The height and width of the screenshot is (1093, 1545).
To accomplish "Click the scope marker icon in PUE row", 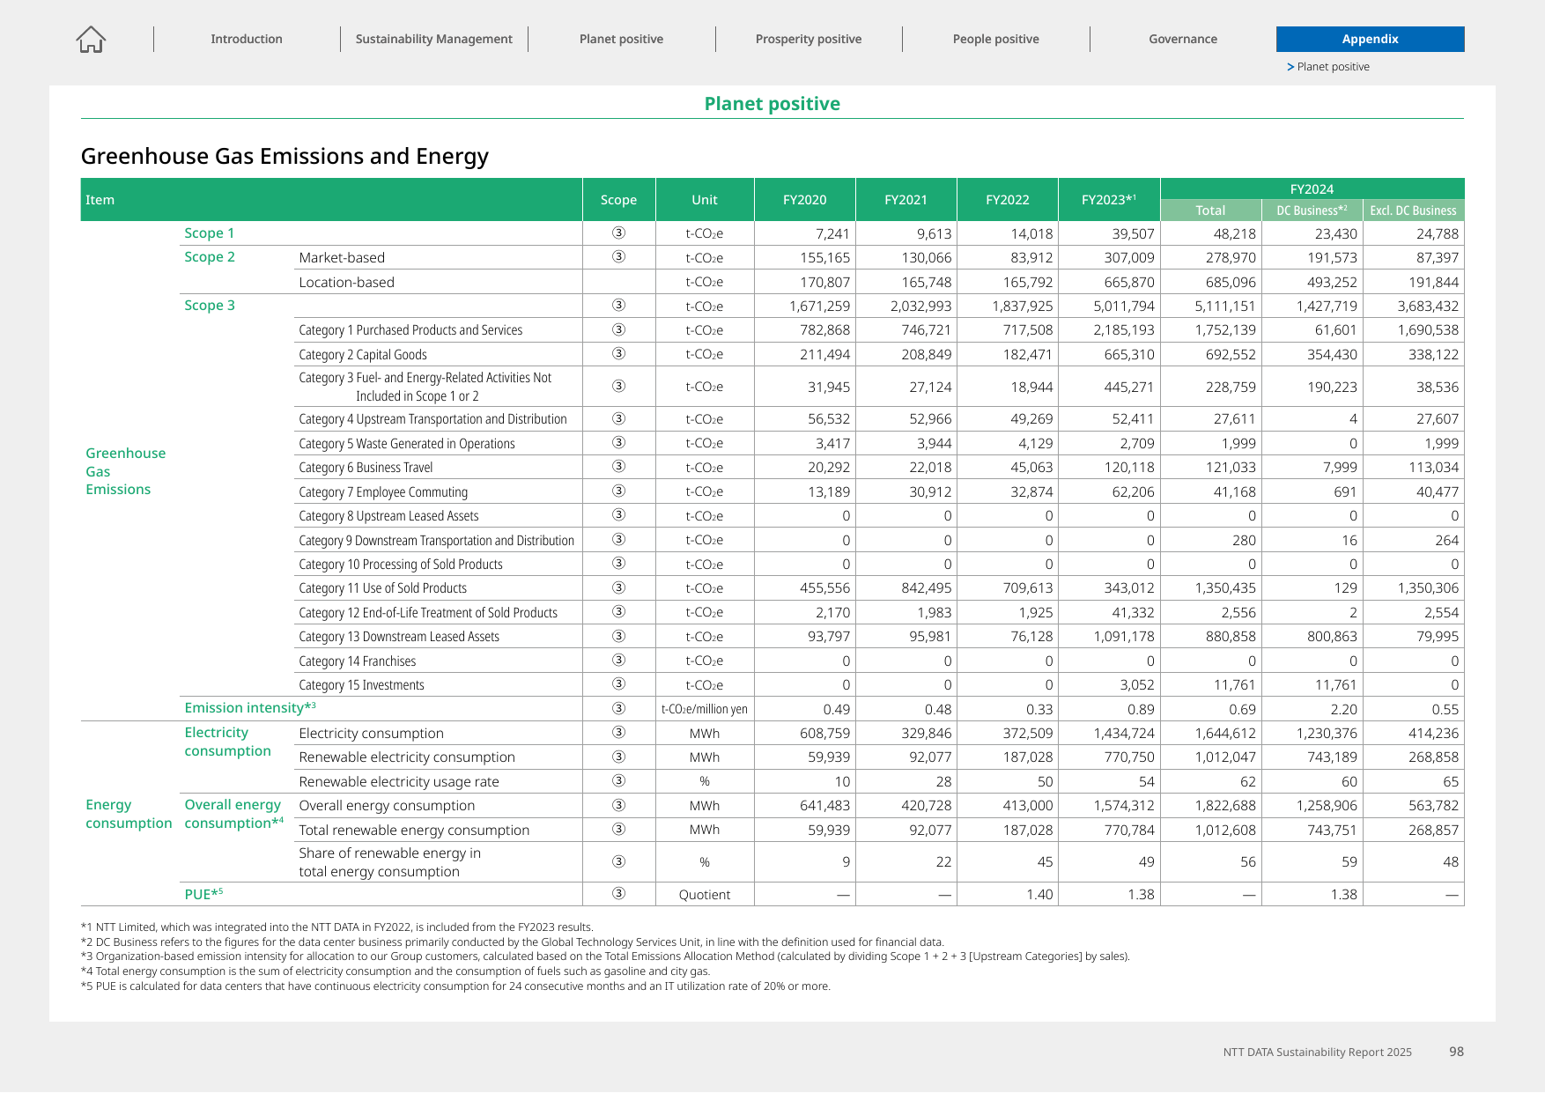I will [618, 894].
